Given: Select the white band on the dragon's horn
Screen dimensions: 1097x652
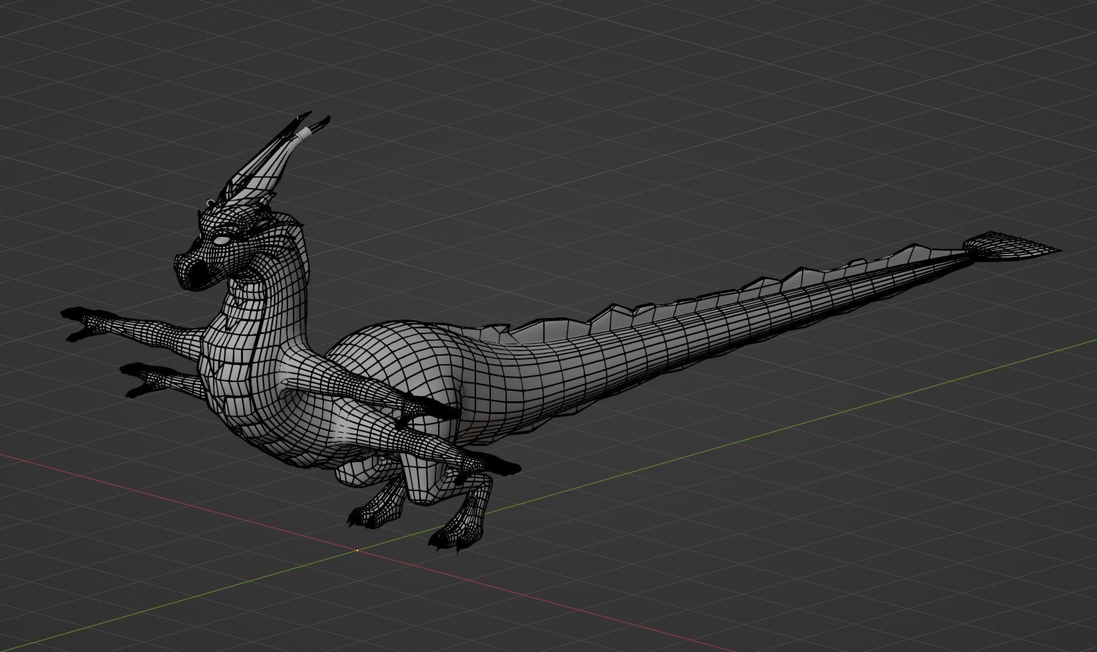Looking at the screenshot, I should click(305, 134).
